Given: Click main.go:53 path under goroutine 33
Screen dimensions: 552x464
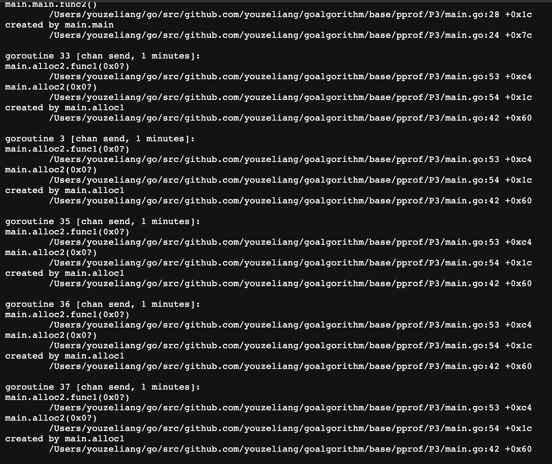Looking at the screenshot, I should (x=291, y=77).
